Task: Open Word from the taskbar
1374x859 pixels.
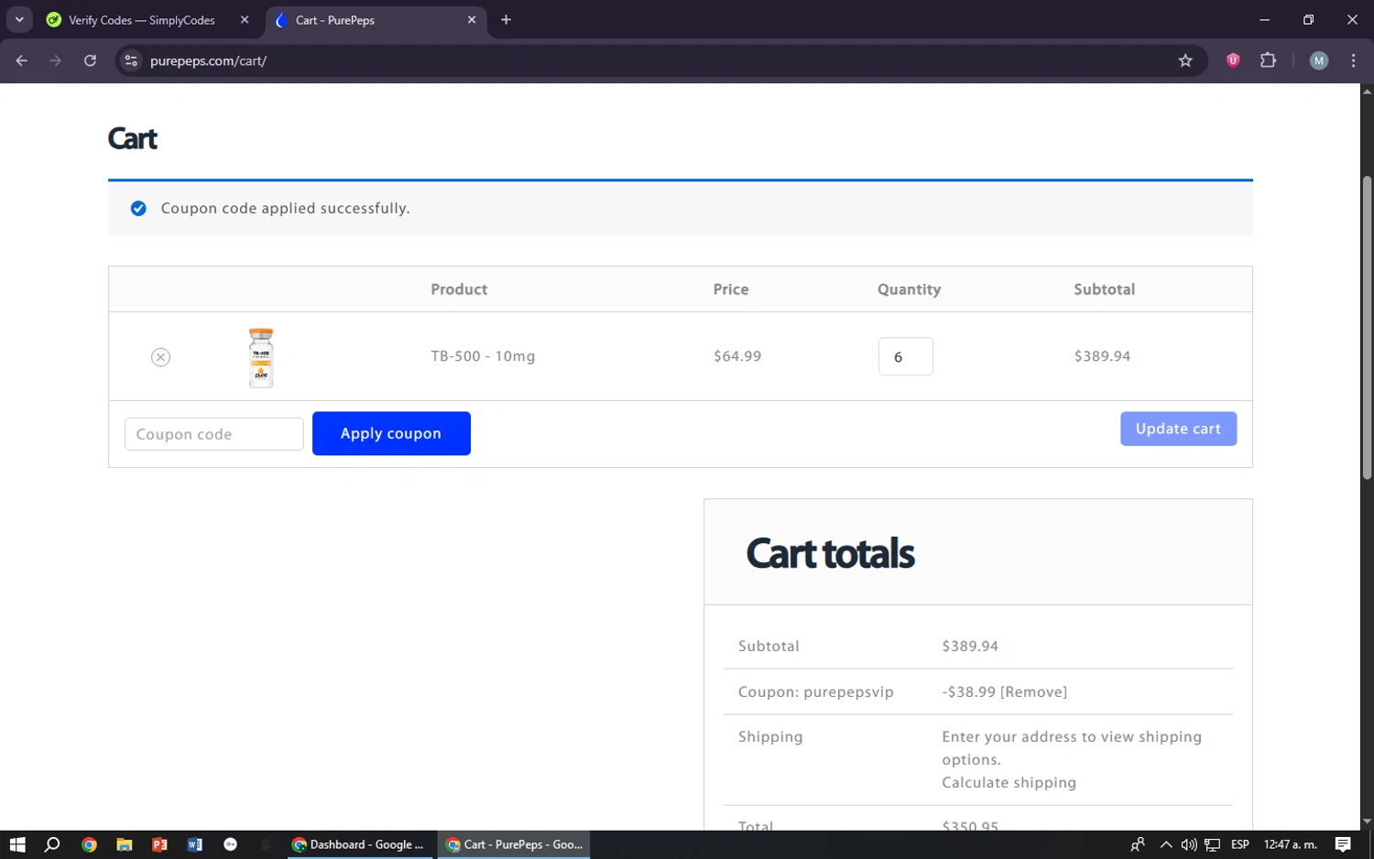Action: point(195,844)
